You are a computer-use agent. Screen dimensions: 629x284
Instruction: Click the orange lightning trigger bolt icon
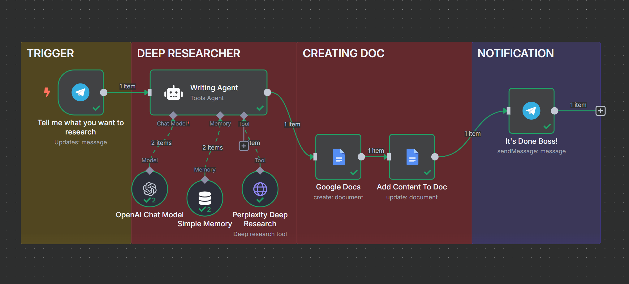click(x=47, y=92)
